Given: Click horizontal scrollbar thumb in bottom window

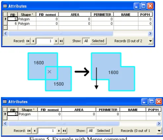Looking at the screenshot, I should [x=64, y=123].
